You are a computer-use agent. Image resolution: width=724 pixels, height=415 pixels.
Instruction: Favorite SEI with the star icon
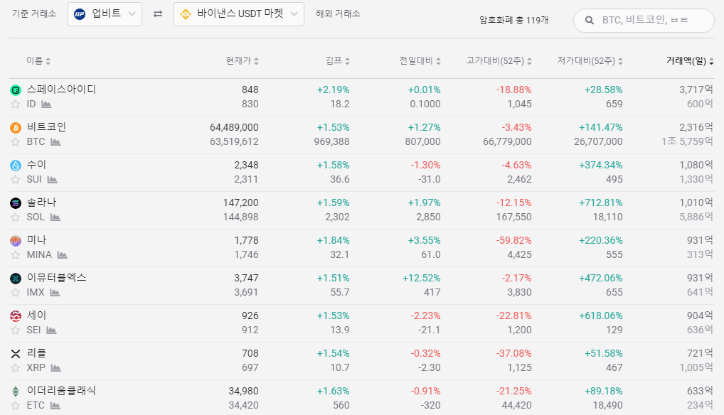click(x=15, y=330)
